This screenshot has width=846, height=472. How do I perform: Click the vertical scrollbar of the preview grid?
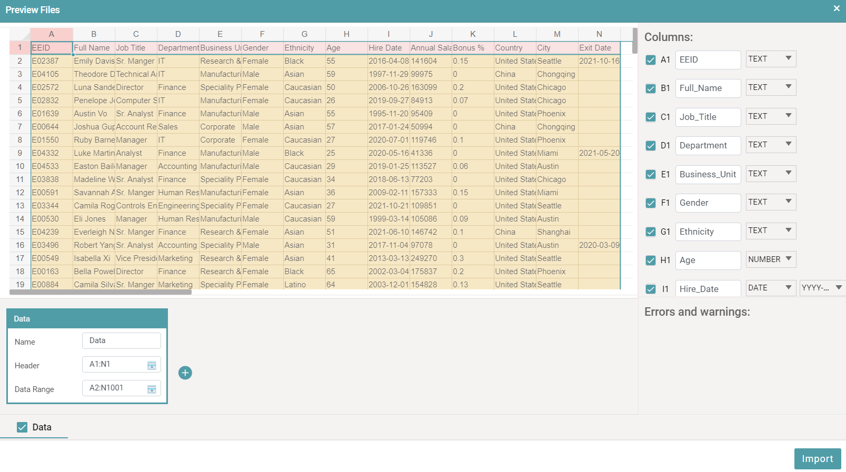(x=635, y=41)
